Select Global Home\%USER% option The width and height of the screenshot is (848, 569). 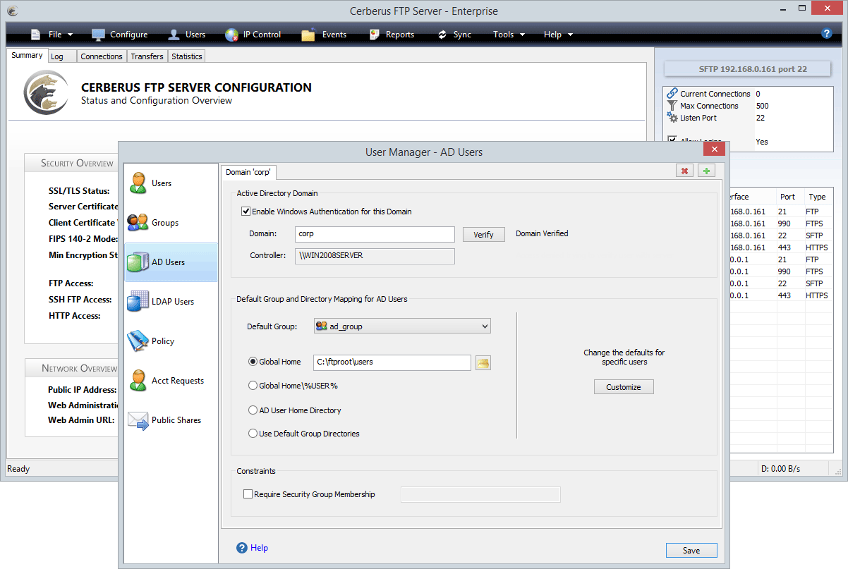tap(253, 386)
